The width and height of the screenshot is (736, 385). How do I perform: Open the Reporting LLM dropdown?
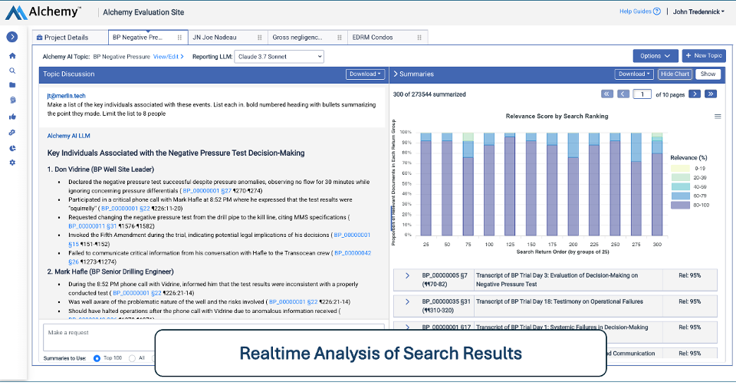coord(279,56)
